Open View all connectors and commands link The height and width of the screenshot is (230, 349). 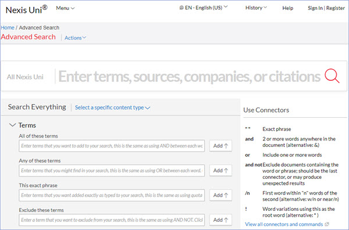(x=284, y=224)
